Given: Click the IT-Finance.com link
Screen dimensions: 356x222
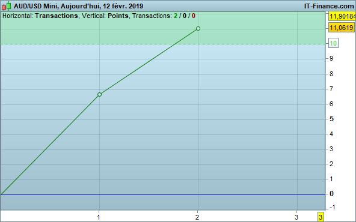Looking at the screenshot, I should [x=329, y=6].
